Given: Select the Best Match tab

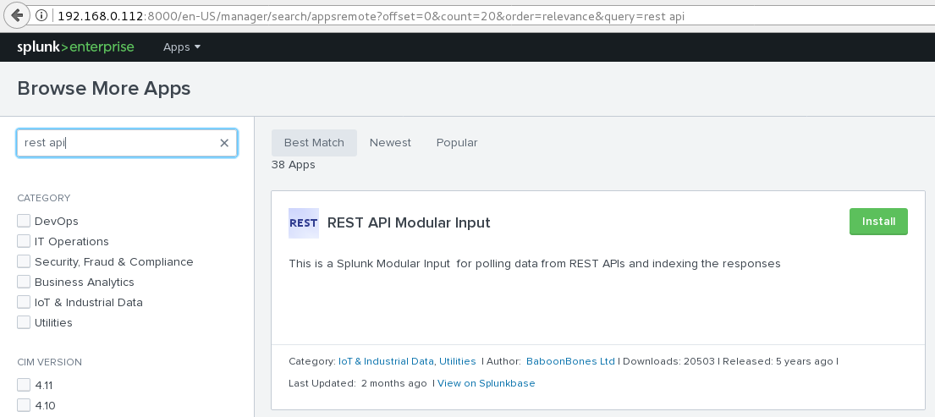Looking at the screenshot, I should pyautogui.click(x=314, y=143).
